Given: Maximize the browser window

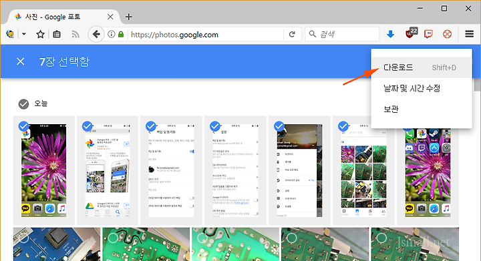Looking at the screenshot, I should pos(444,8).
